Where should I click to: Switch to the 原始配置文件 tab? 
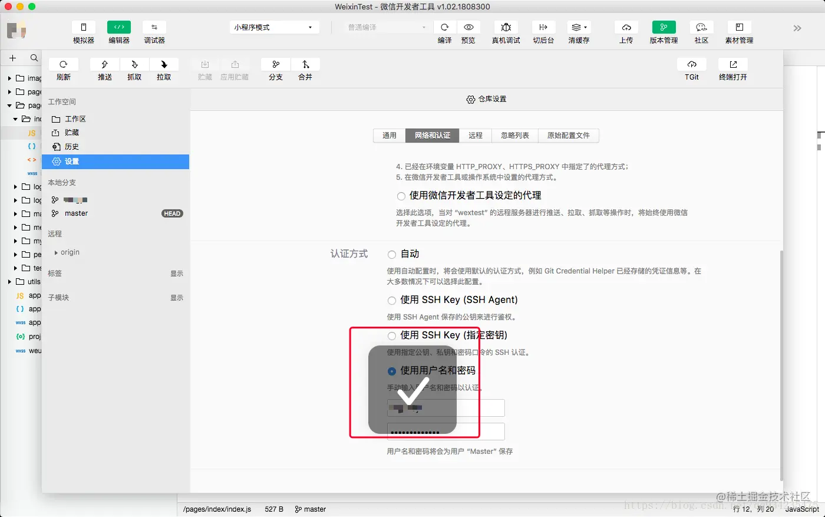569,136
